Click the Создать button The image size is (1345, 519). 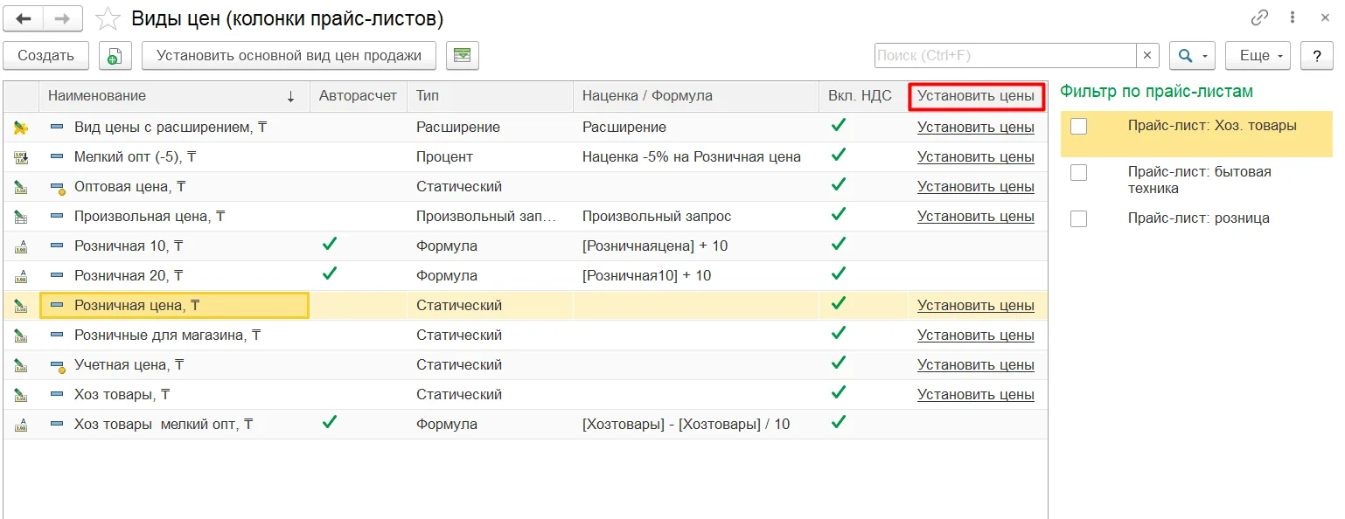[45, 56]
